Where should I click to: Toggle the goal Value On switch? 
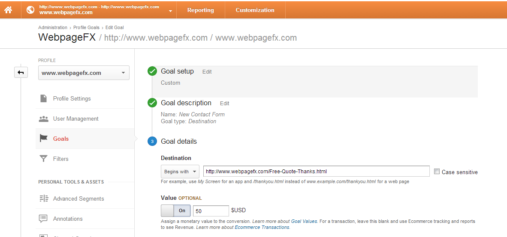pos(176,210)
